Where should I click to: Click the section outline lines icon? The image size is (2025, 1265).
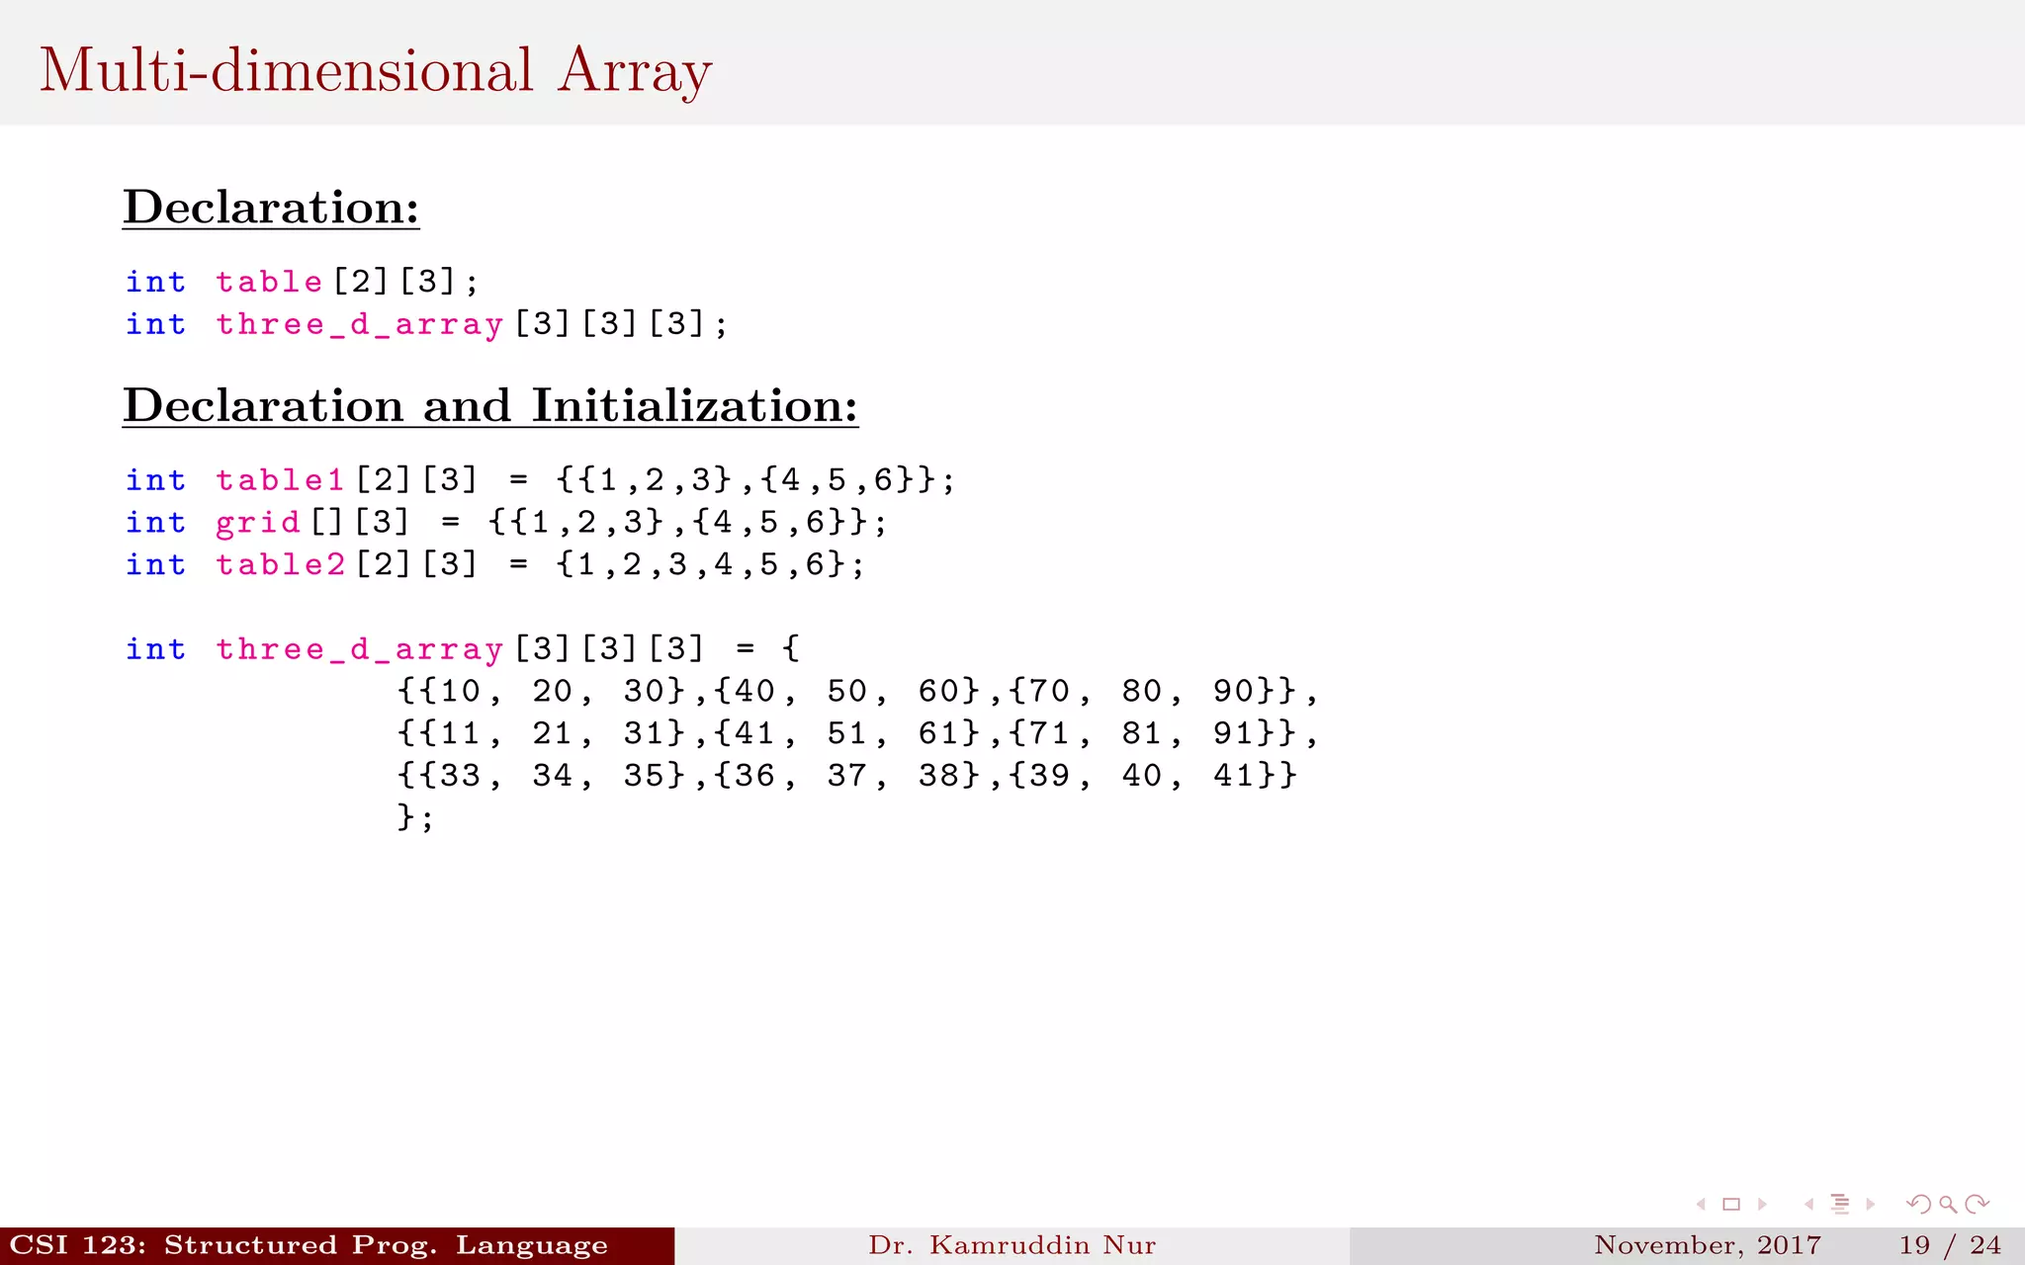(x=1840, y=1204)
